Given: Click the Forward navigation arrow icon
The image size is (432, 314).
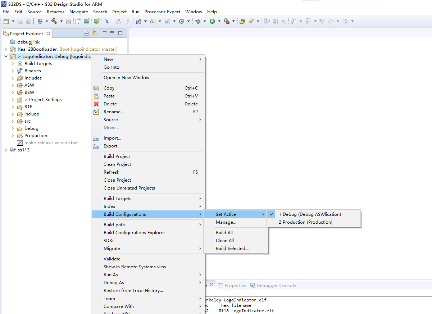Looking at the screenshot, I should [x=345, y=21].
